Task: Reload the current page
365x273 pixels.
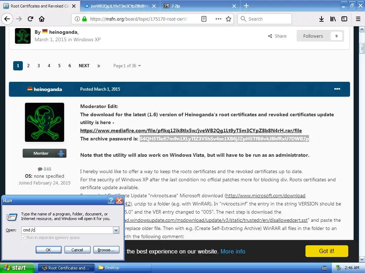Action: coord(30,19)
